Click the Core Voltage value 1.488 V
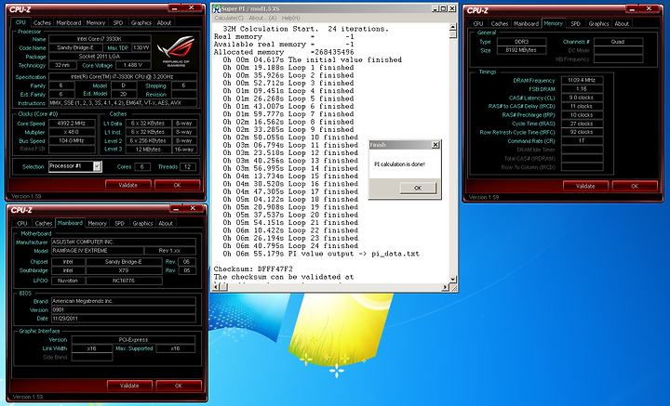The height and width of the screenshot is (406, 670). 133,65
